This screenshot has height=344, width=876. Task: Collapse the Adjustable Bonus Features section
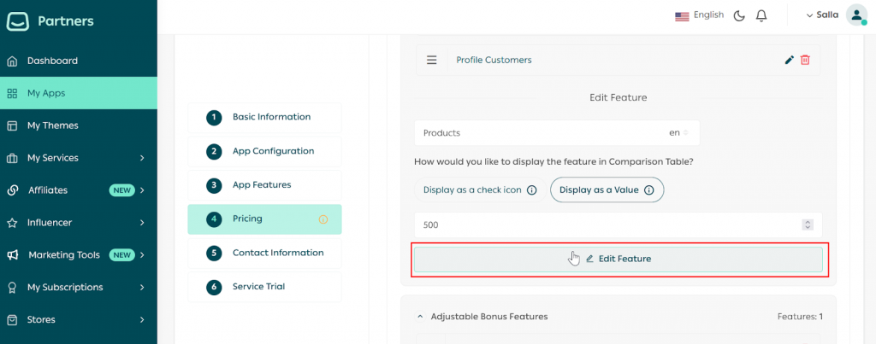click(x=420, y=317)
